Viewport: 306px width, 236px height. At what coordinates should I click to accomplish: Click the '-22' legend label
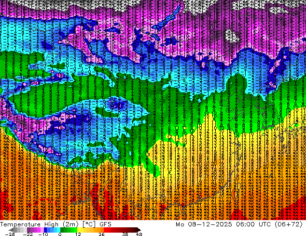pyautogui.click(x=28, y=234)
